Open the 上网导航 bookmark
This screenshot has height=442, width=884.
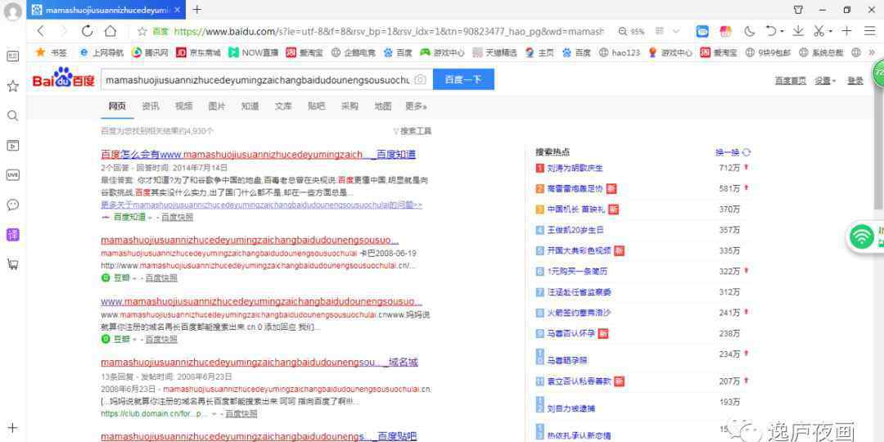[101, 52]
